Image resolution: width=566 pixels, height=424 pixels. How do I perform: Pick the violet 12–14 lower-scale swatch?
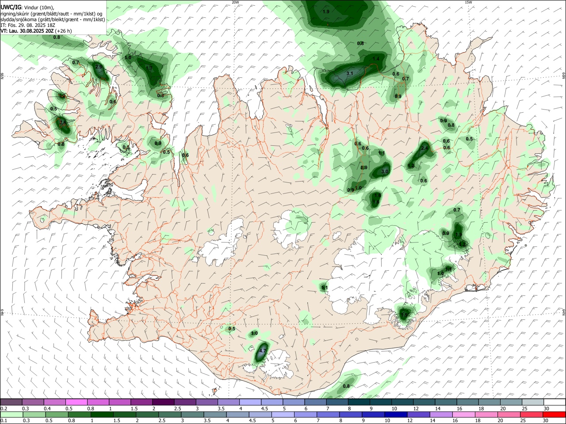point(418,414)
